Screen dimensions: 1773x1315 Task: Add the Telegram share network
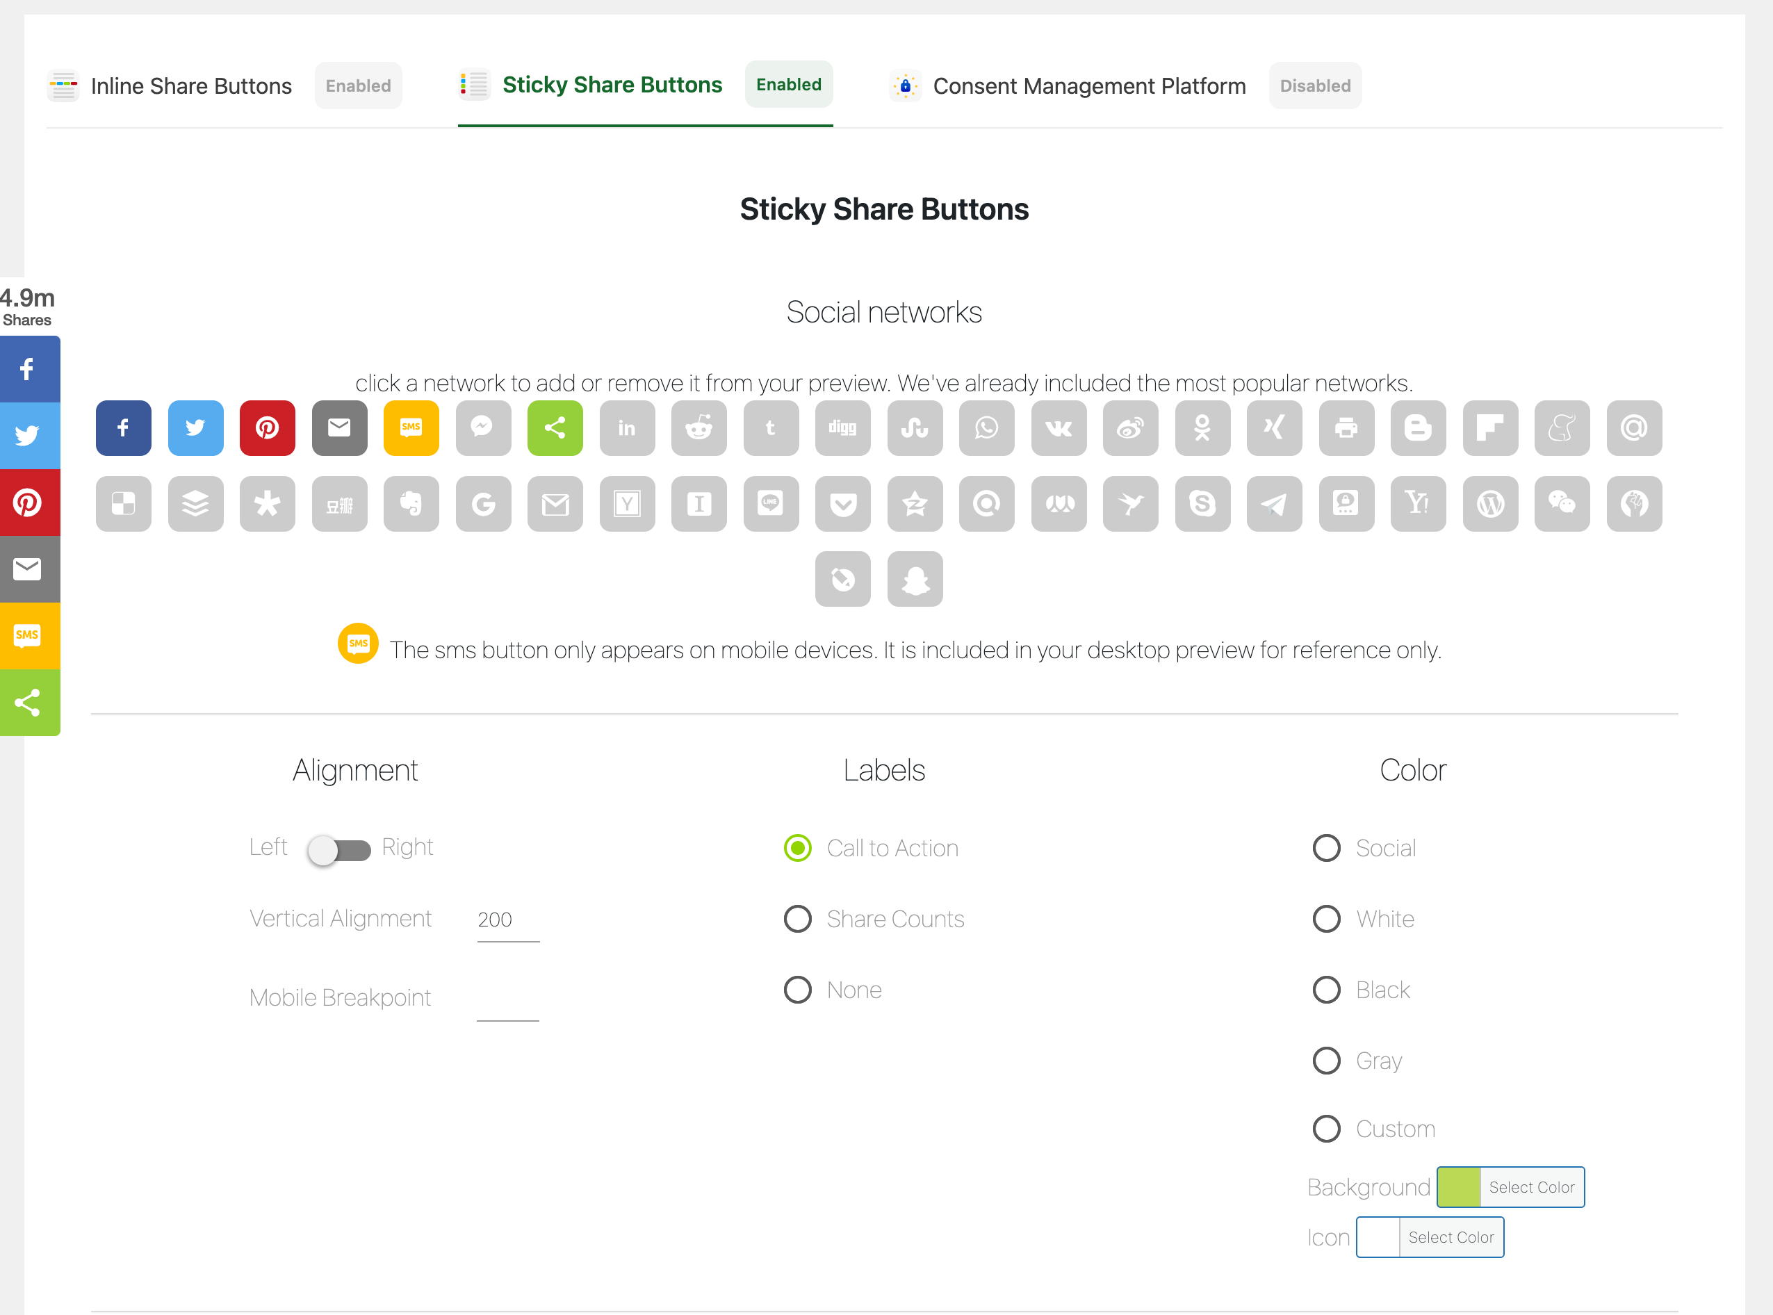(x=1274, y=504)
